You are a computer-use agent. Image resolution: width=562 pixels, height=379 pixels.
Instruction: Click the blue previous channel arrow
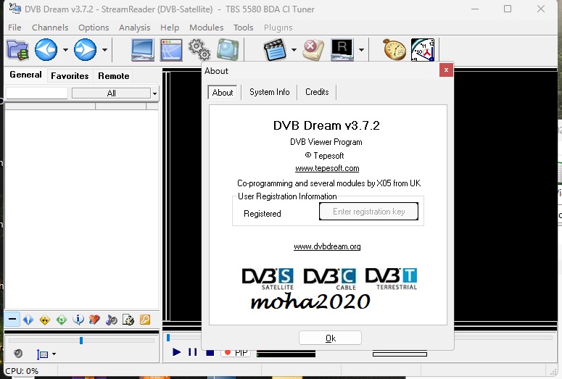point(46,50)
